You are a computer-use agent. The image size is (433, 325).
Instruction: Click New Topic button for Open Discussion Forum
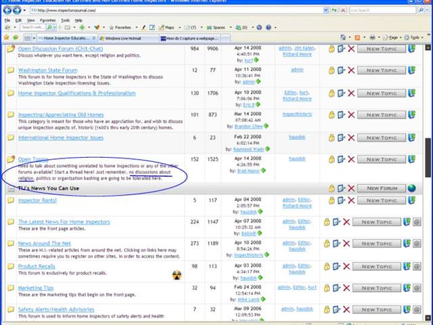381,49
